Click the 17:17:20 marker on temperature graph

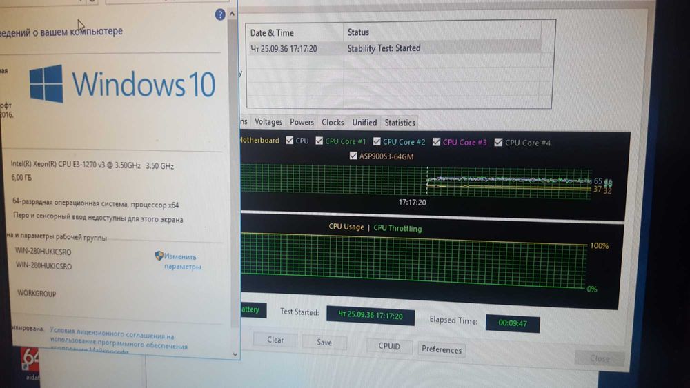pos(412,202)
